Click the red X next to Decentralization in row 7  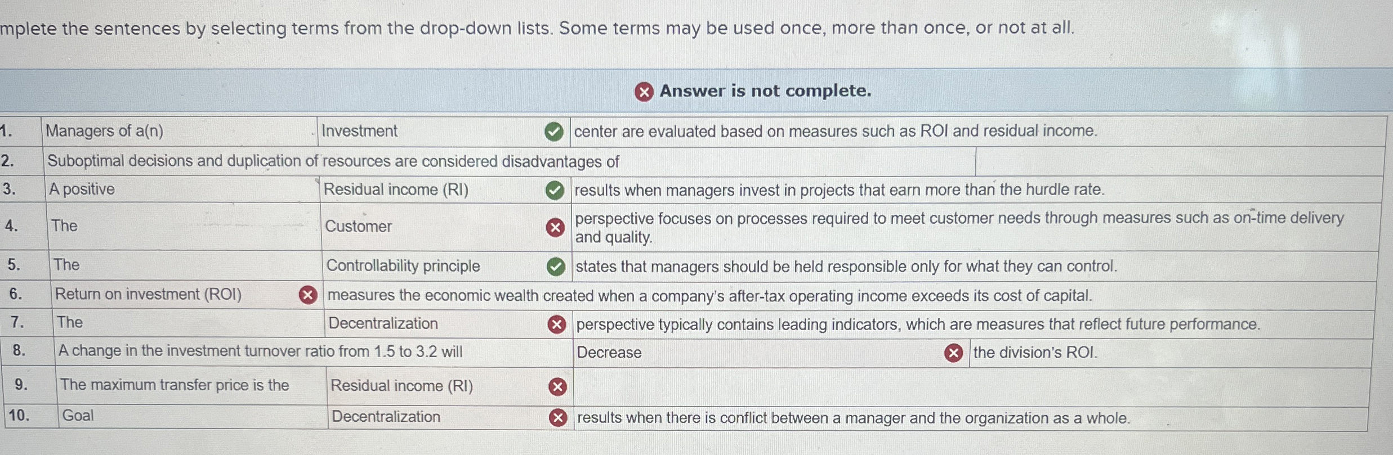[x=556, y=323]
